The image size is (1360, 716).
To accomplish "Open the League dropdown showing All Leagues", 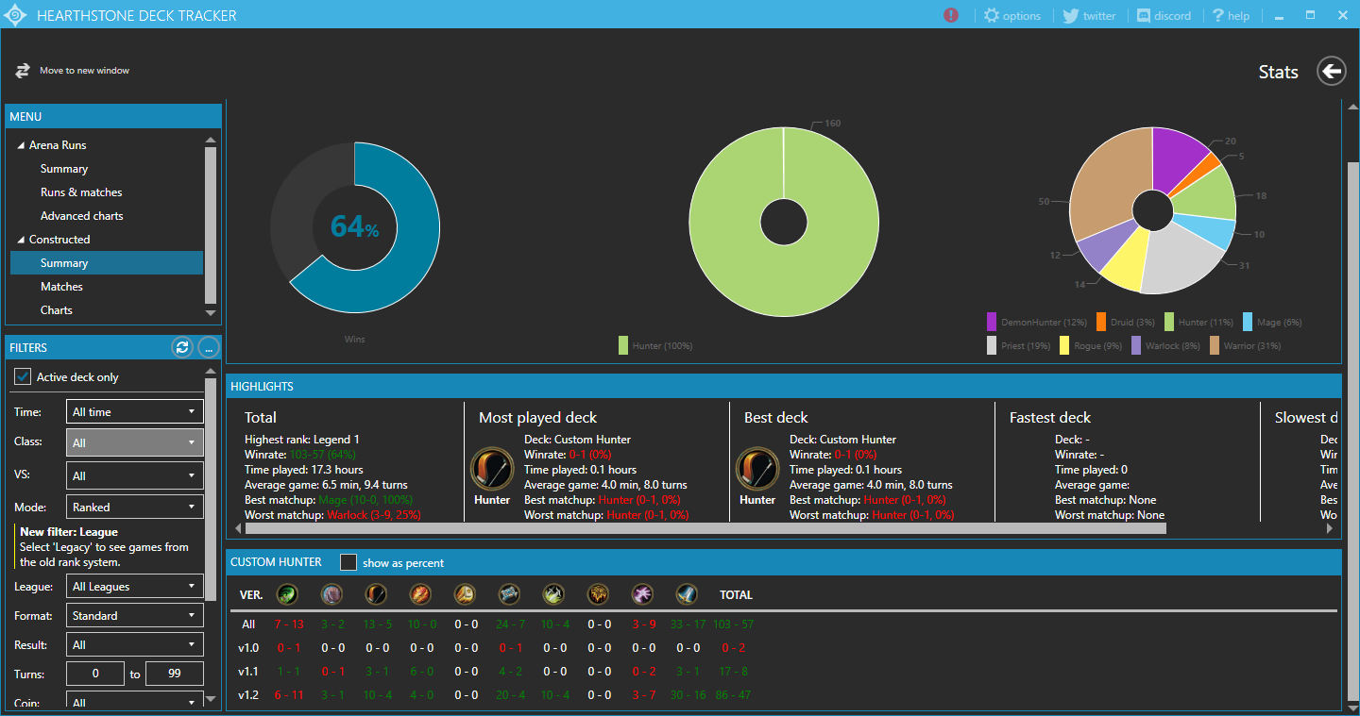I will 135,587.
